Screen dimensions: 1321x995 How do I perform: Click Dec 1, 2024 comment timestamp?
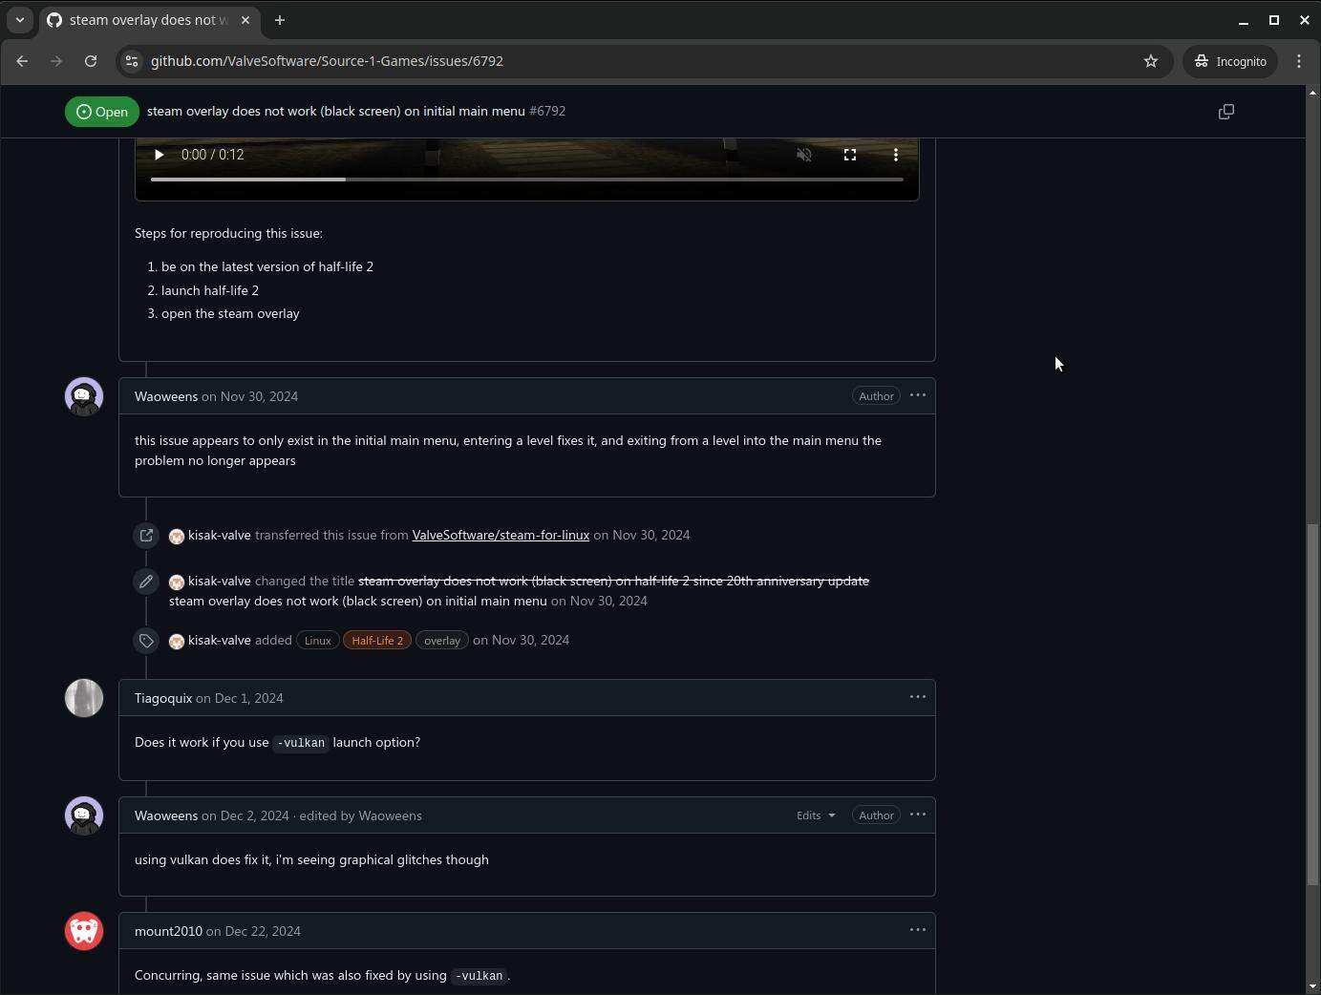[249, 698]
